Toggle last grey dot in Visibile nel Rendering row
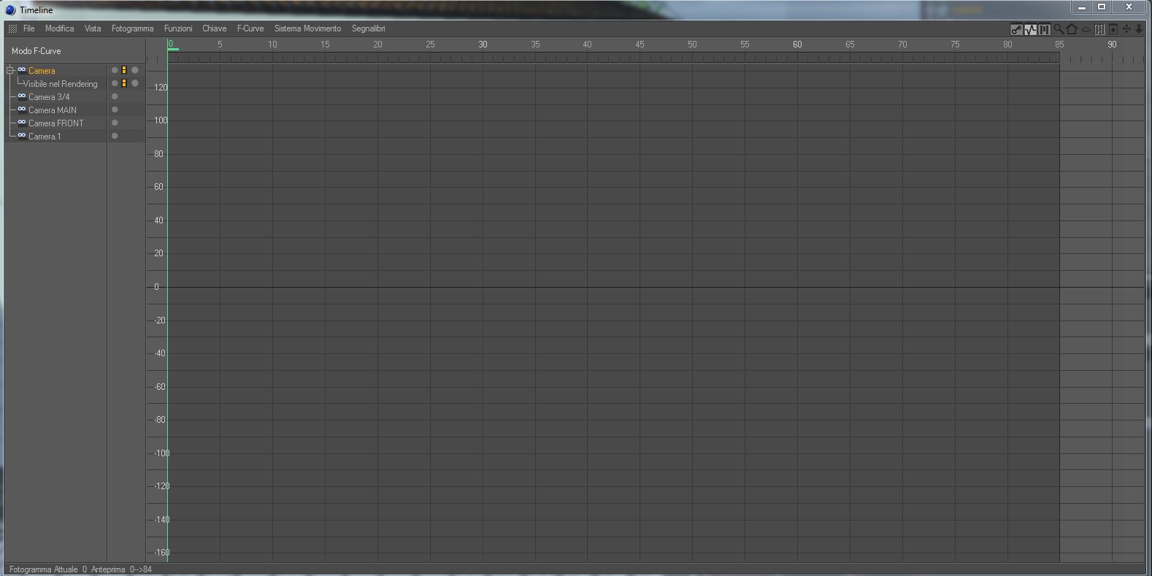 (135, 83)
